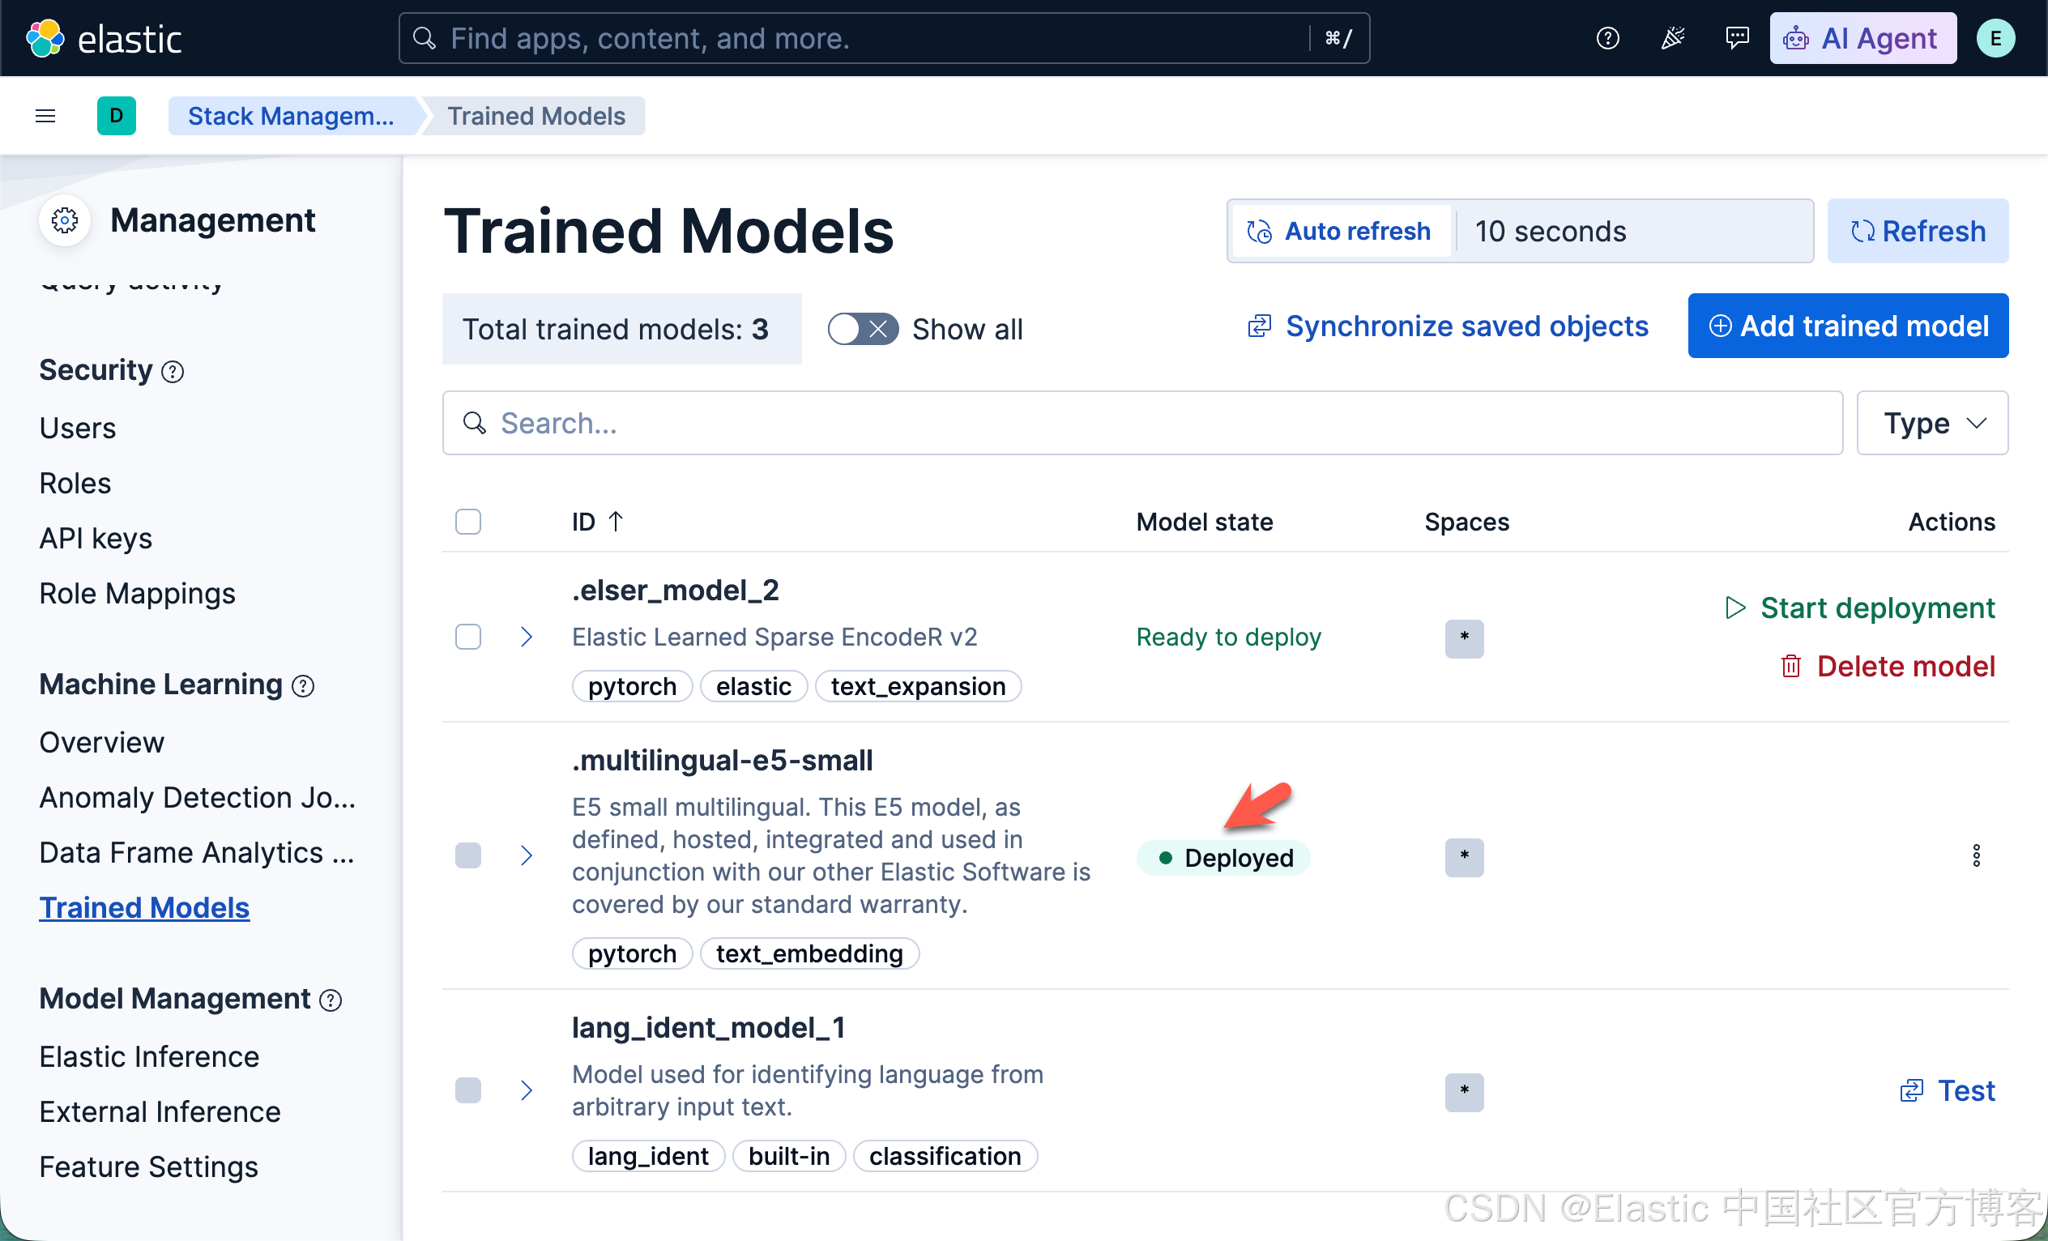Click the Ready to deploy status
The width and height of the screenshot is (2048, 1241).
1228,637
